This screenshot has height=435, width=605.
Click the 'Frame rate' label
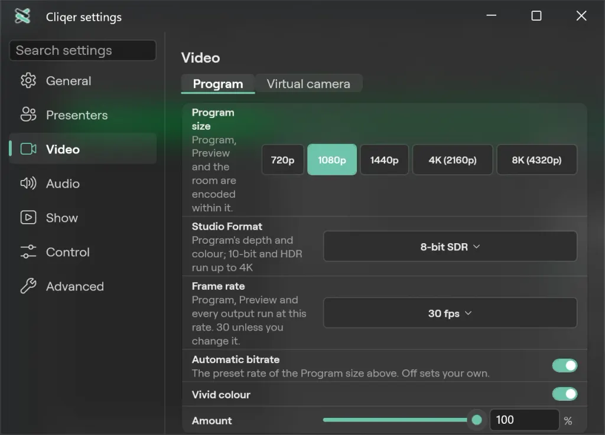(218, 286)
